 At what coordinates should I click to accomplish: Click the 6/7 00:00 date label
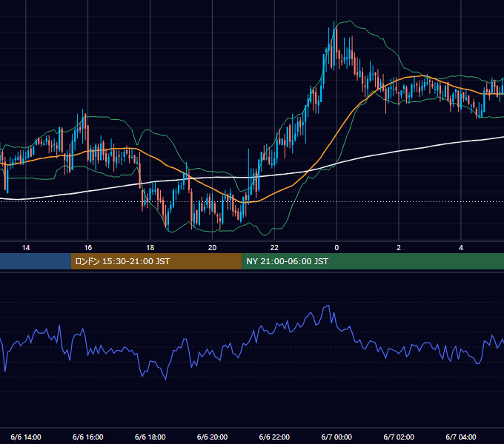[336, 437]
